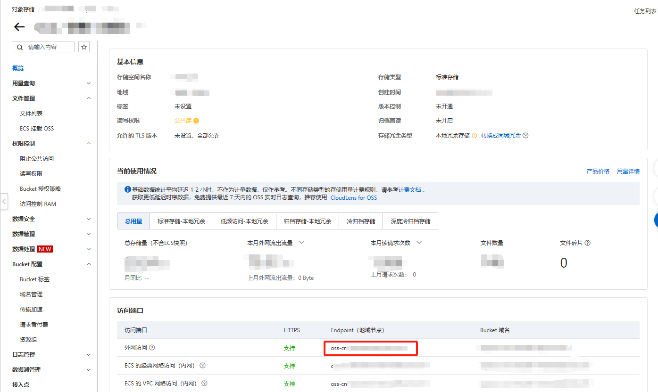Viewport: 658px width, 392px height.
Task: Click the 未设置，全部允许 TLS value
Action: [197, 136]
